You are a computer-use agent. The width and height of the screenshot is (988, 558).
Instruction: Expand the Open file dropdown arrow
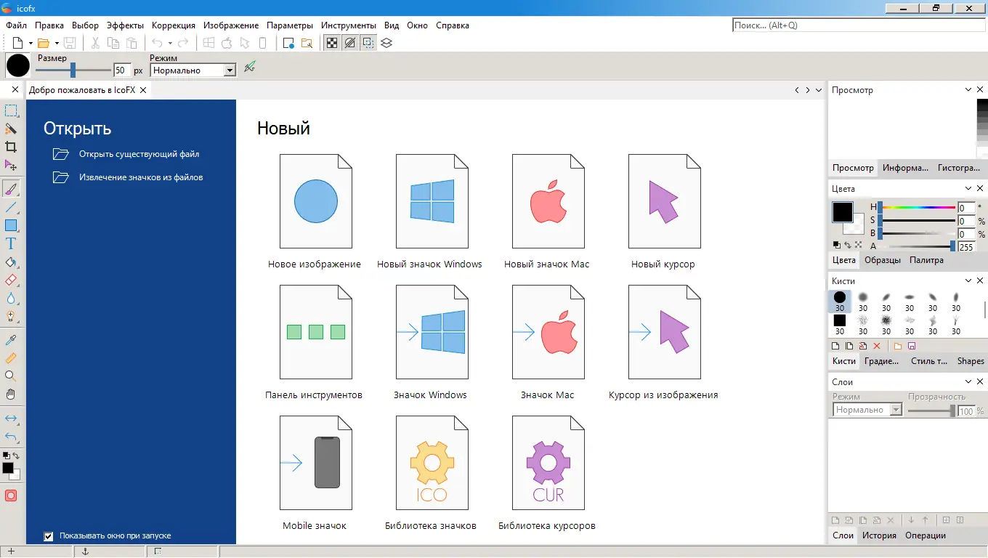(x=56, y=42)
